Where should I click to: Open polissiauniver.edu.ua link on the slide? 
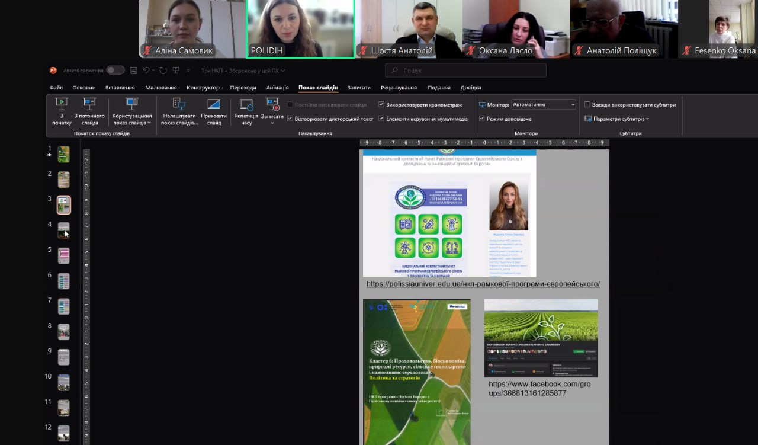(483, 284)
